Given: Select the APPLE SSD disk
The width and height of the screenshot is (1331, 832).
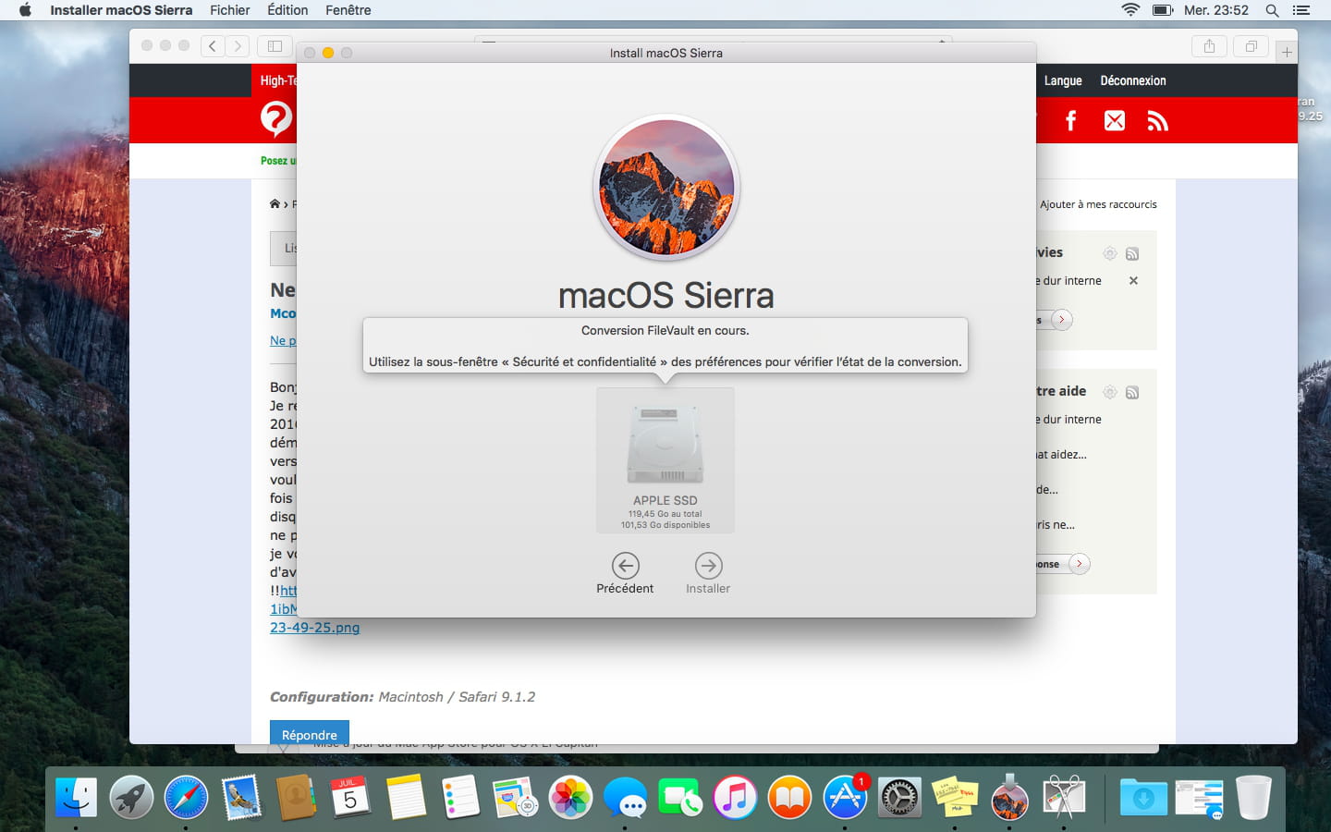Looking at the screenshot, I should pos(665,460).
